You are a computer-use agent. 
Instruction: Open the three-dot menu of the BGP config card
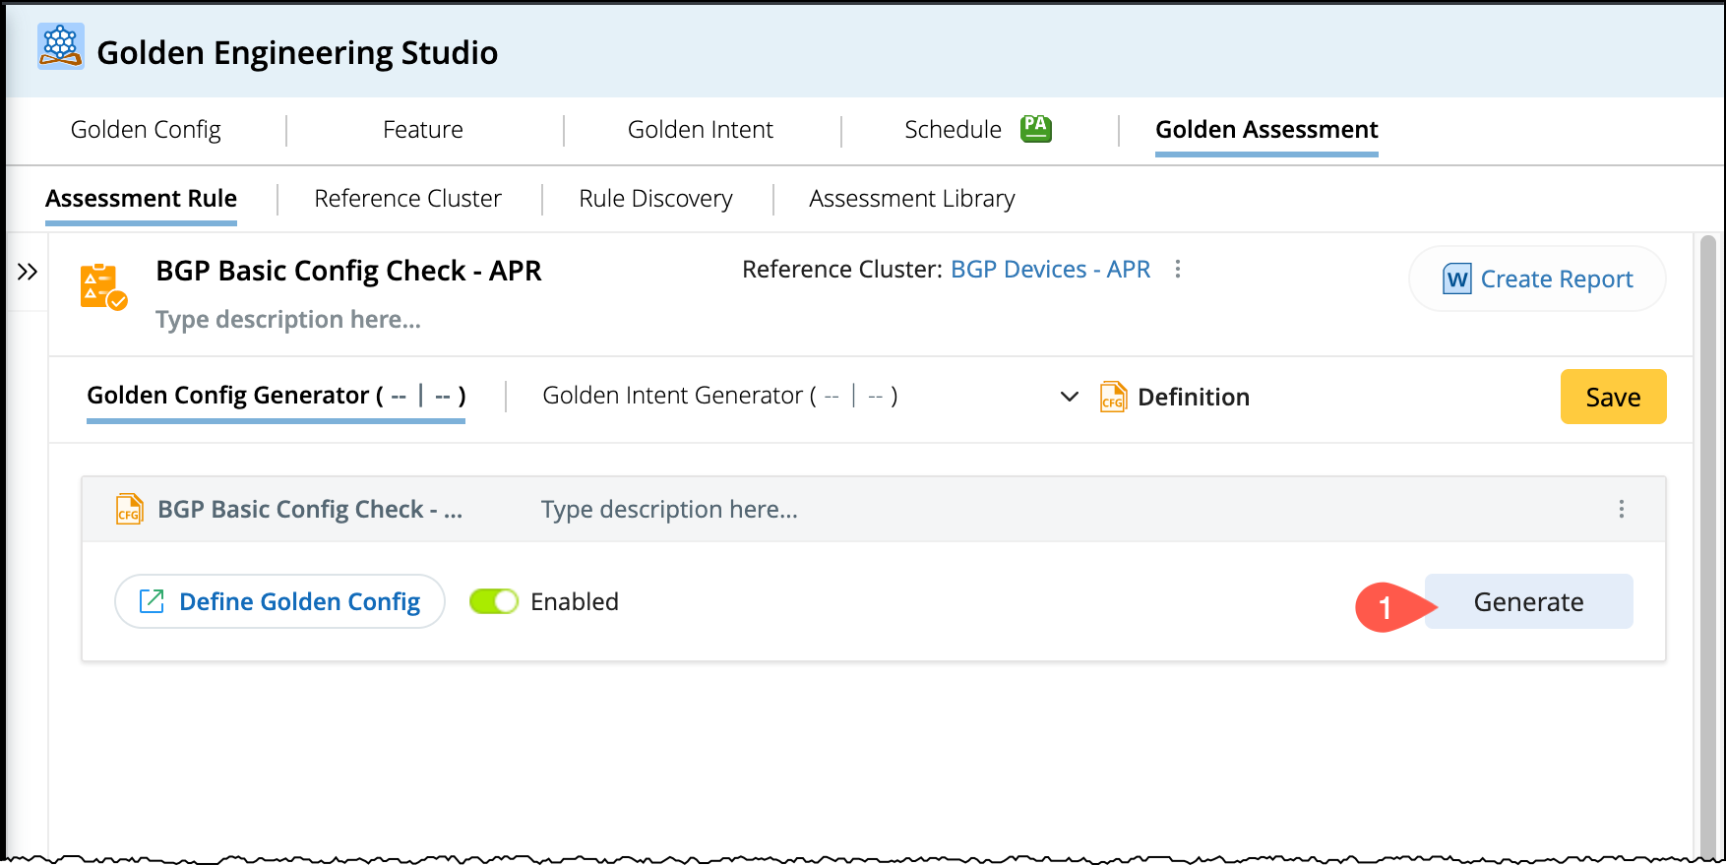1621,509
